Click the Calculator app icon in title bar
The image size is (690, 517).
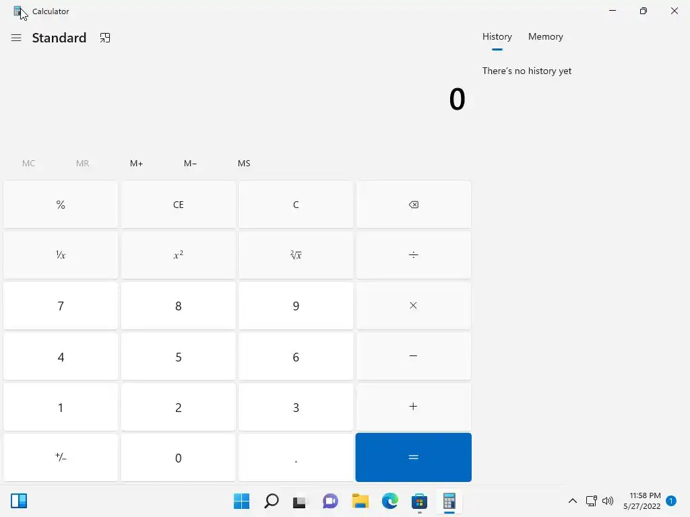(18, 11)
